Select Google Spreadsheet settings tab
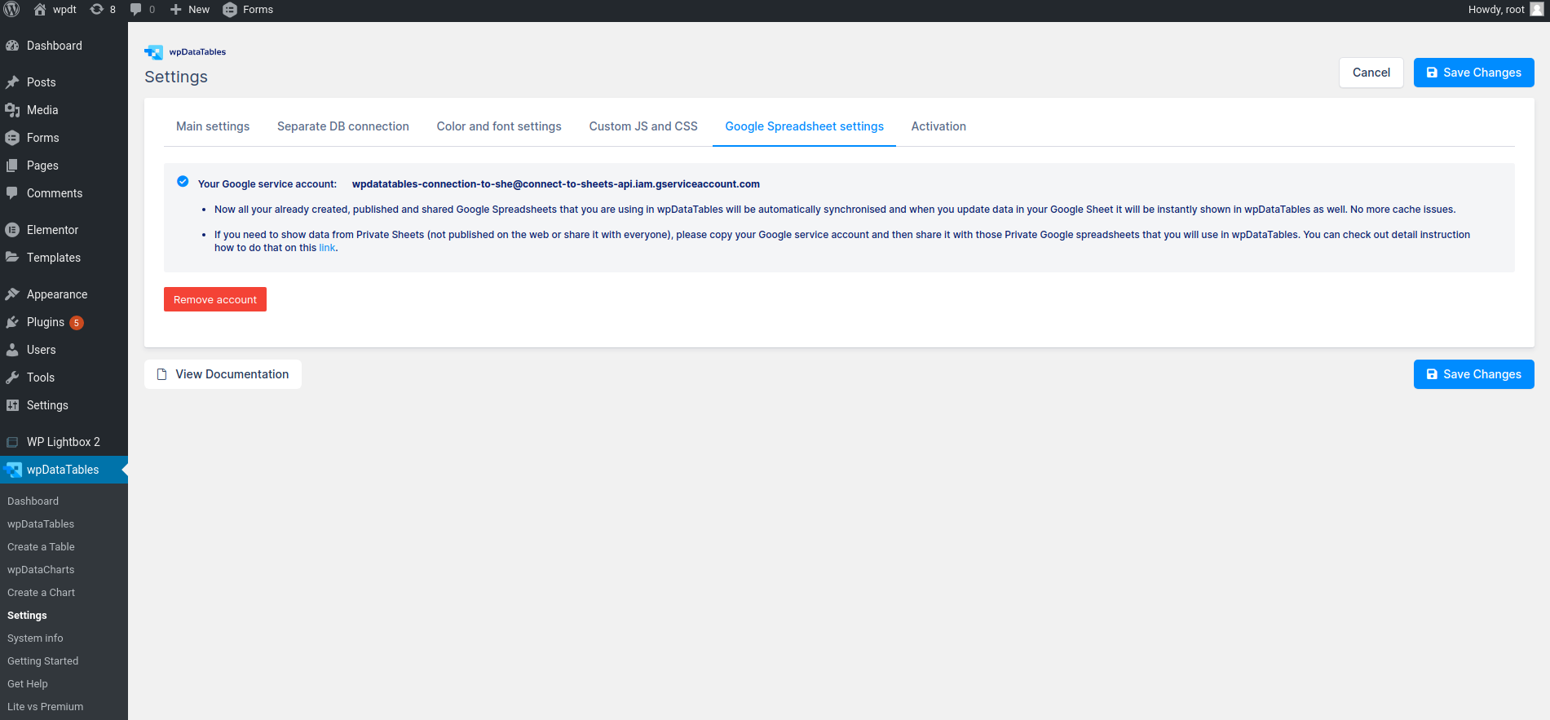 point(804,126)
